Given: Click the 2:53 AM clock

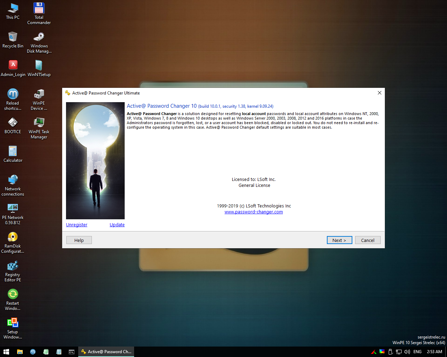Looking at the screenshot, I should click(x=434, y=352).
